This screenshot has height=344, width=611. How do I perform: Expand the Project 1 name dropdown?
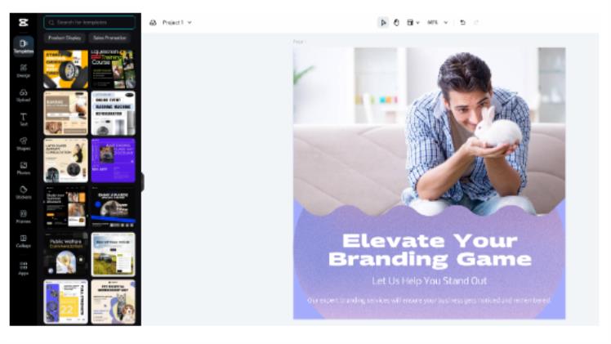[x=177, y=23]
